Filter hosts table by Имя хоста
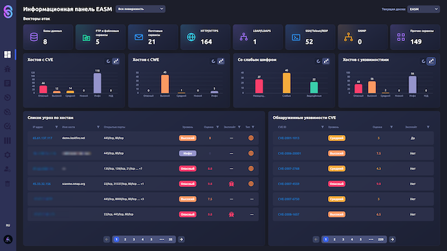447x251 pixels. pos(98,127)
